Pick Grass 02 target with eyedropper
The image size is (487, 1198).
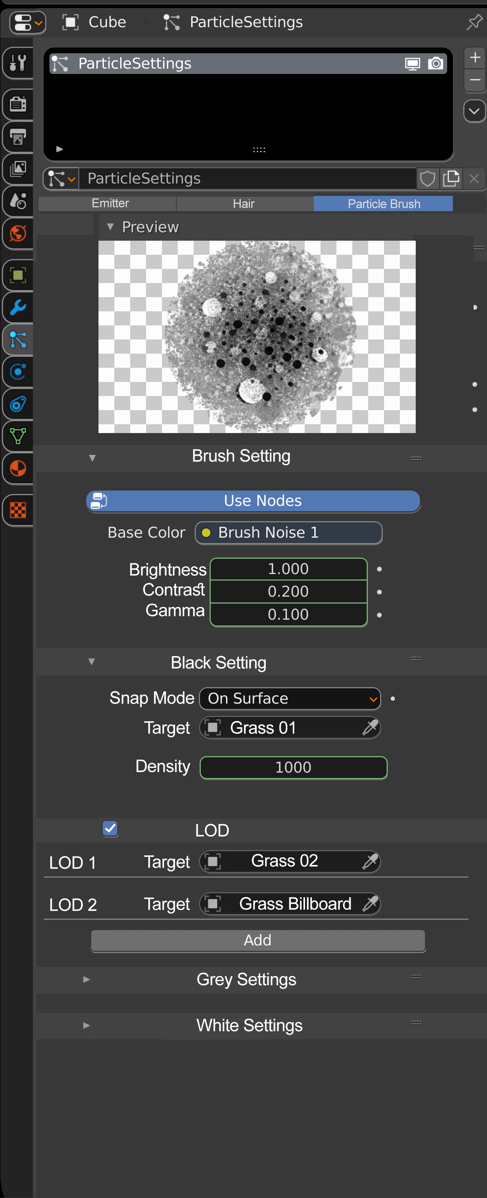point(370,861)
